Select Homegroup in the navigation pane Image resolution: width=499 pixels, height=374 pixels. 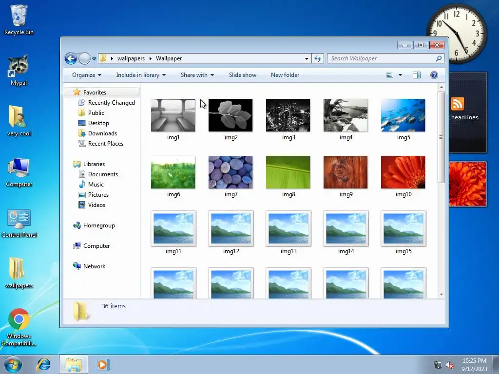[x=94, y=225]
